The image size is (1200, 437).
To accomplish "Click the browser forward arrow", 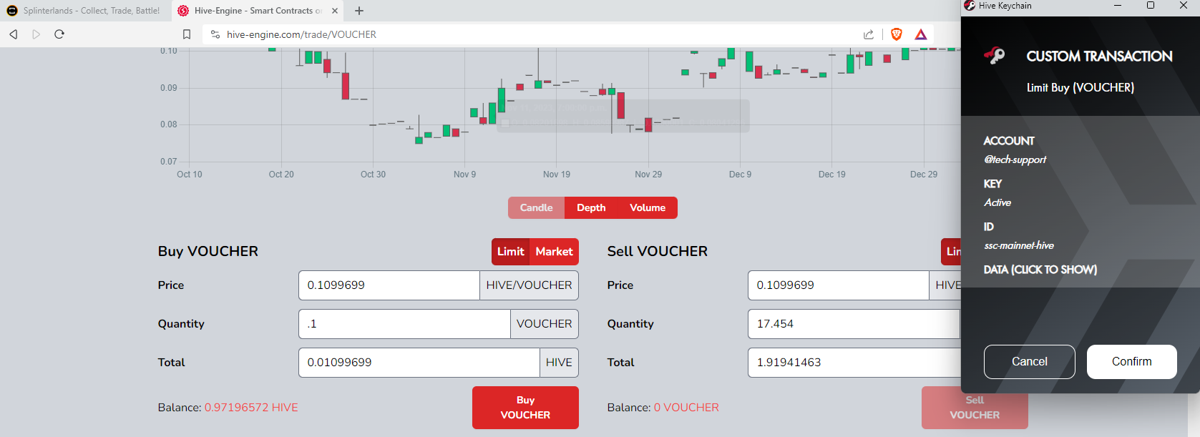I will click(x=36, y=34).
